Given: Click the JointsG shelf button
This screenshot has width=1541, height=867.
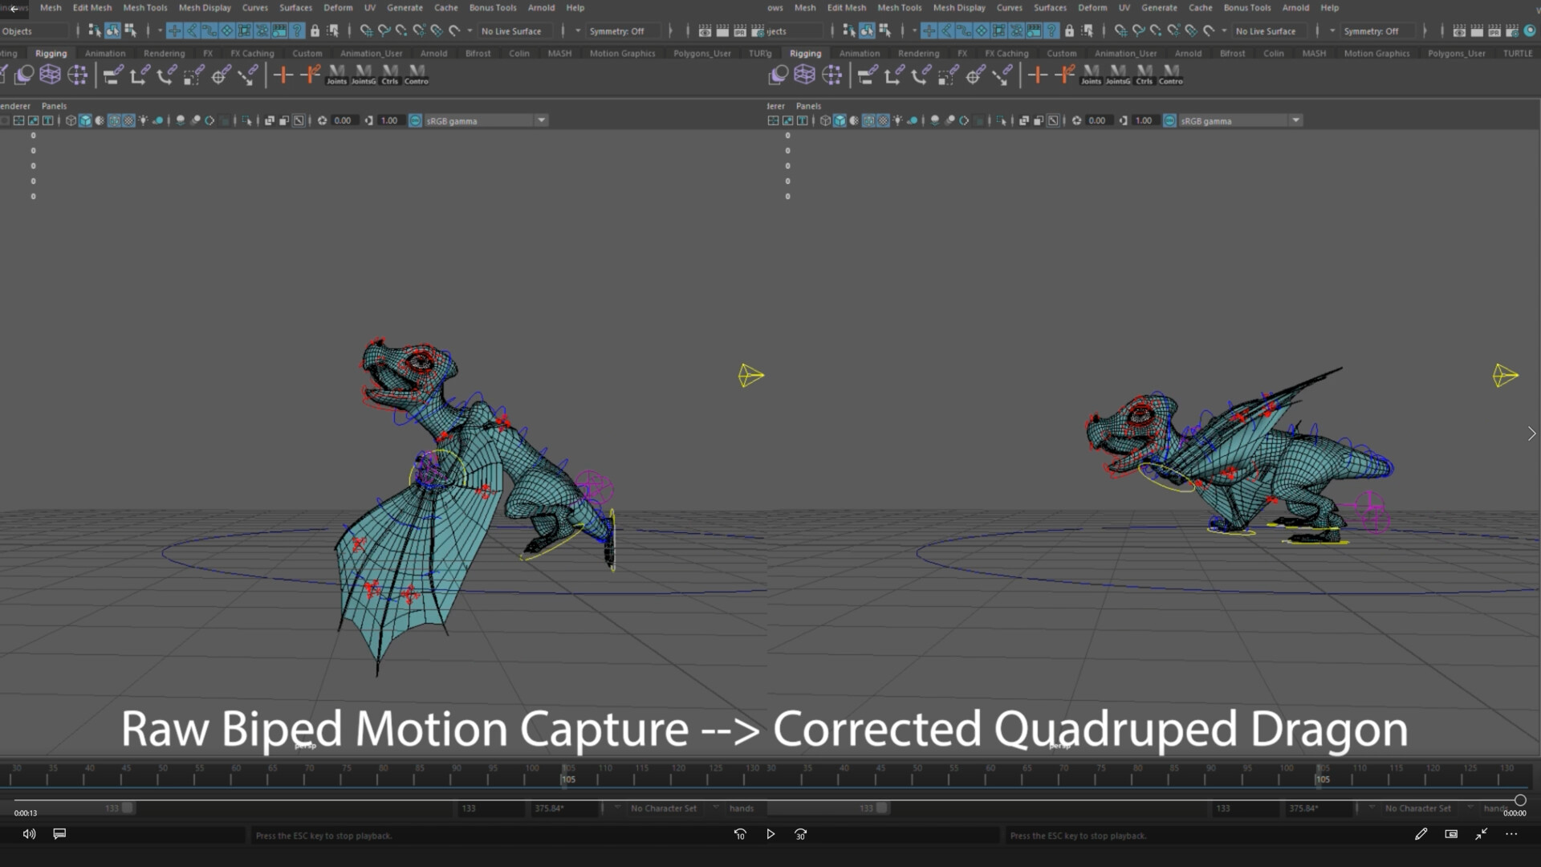Looking at the screenshot, I should coord(363,76).
